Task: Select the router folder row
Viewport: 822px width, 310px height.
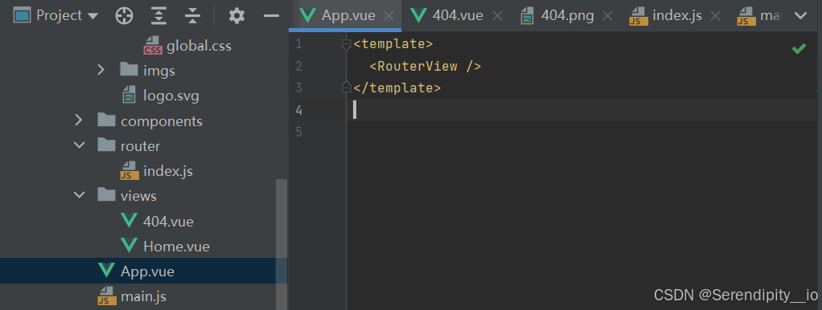Action: (x=144, y=145)
